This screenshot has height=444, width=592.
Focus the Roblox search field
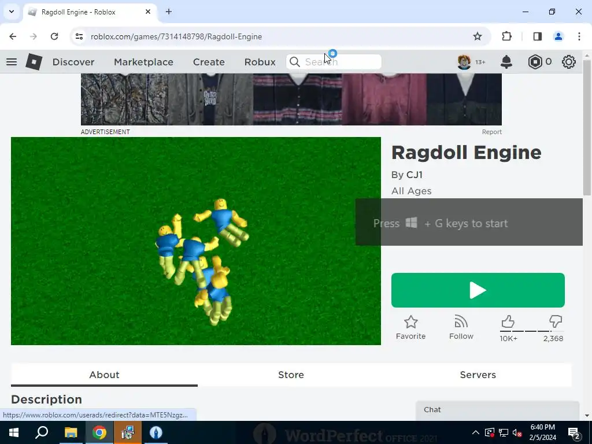click(334, 62)
